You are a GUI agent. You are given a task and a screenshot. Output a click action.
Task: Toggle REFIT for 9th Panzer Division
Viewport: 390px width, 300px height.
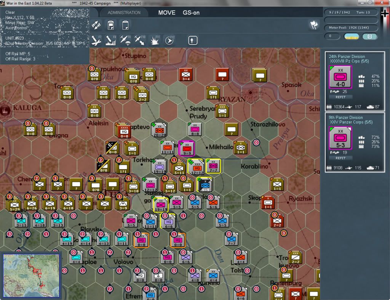340,158
